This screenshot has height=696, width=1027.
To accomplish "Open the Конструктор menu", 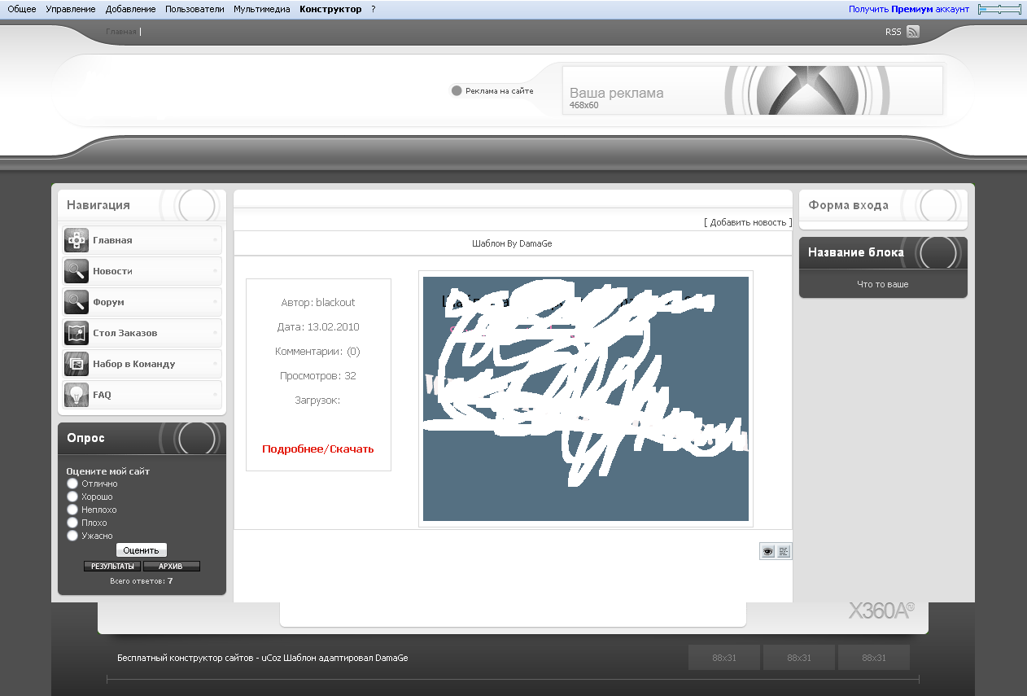I will (330, 9).
